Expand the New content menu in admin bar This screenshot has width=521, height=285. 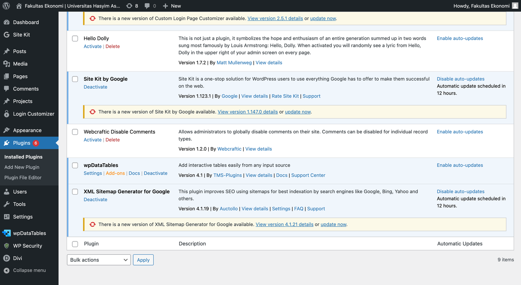(172, 6)
